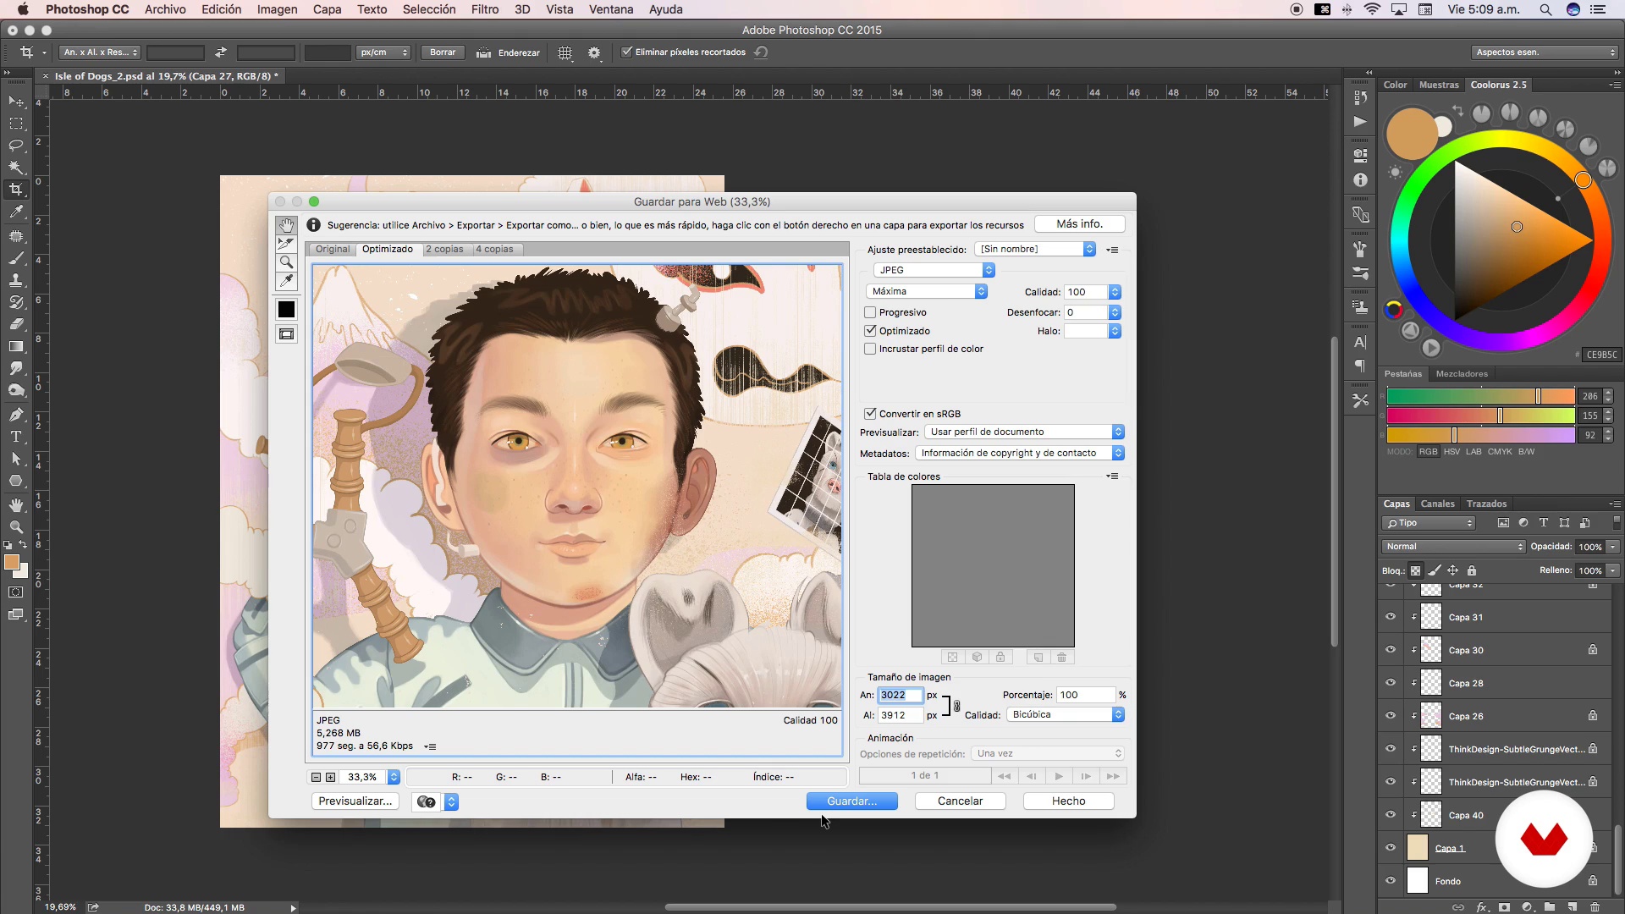This screenshot has width=1625, height=914.
Task: Open the Aspectos esen. workspace dropdown
Action: pos(1545,52)
